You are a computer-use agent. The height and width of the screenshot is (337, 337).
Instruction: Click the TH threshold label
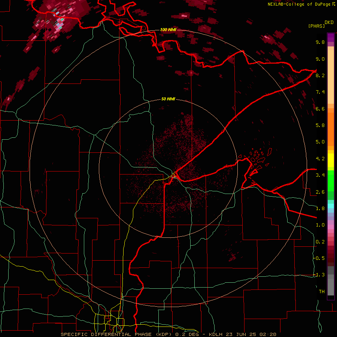322,292
